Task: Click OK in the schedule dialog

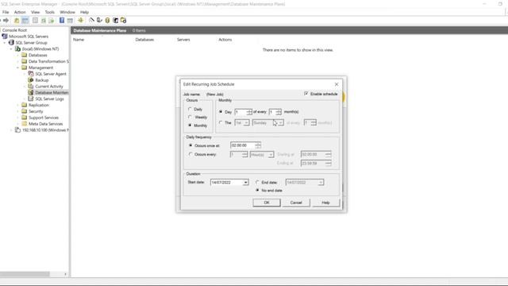Action: coord(267,203)
